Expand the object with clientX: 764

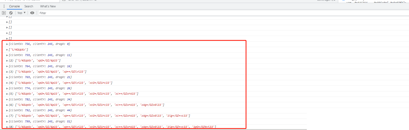pyautogui.click(x=7, y=66)
